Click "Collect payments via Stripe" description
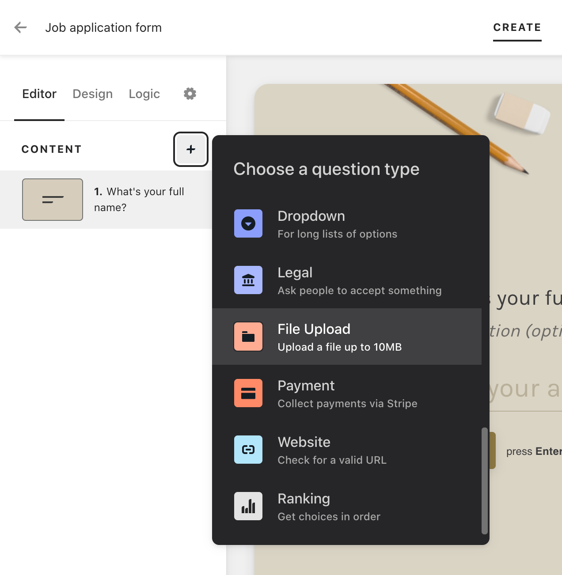 [x=347, y=404]
